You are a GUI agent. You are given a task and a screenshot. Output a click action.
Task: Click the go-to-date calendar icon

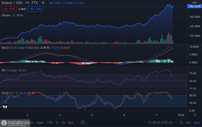83,122
